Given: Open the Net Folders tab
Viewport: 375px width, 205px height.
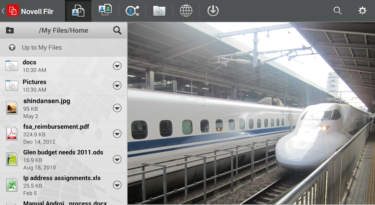Looking at the screenshot, I should (159, 11).
